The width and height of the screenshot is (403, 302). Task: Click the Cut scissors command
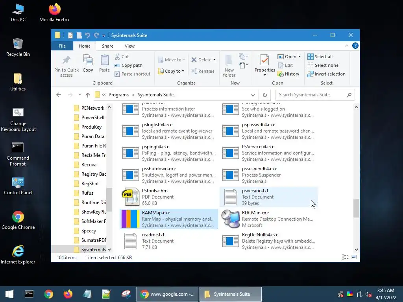(122, 57)
